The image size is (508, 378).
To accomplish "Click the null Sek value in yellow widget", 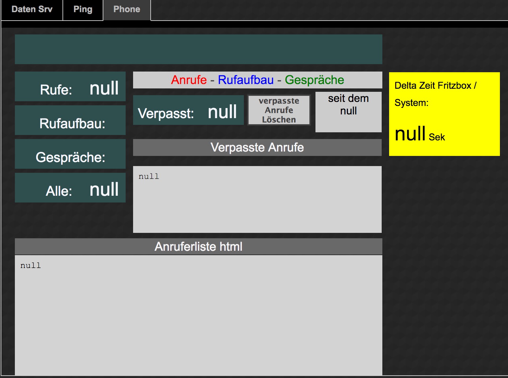I will (419, 134).
